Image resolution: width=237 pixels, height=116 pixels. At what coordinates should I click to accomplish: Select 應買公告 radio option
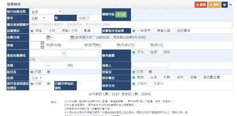153,31
